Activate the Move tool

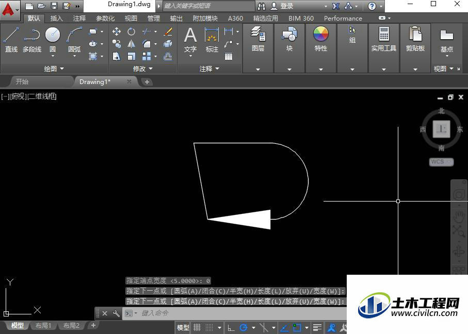pos(117,31)
